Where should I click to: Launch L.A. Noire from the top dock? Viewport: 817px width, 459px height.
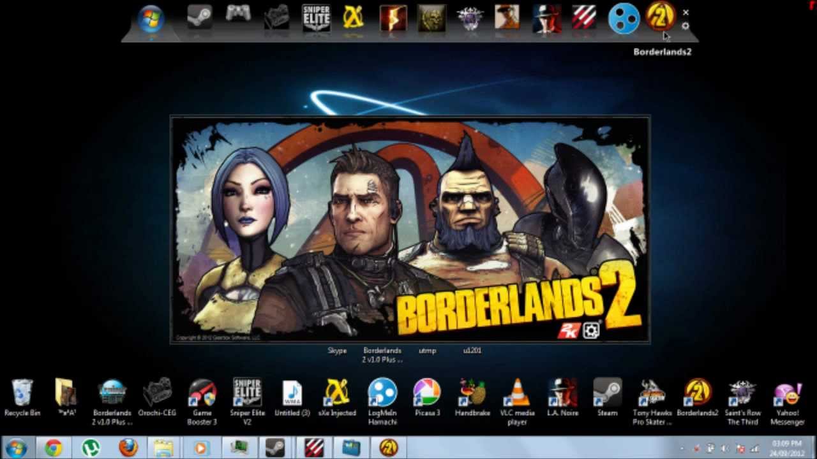click(x=546, y=18)
